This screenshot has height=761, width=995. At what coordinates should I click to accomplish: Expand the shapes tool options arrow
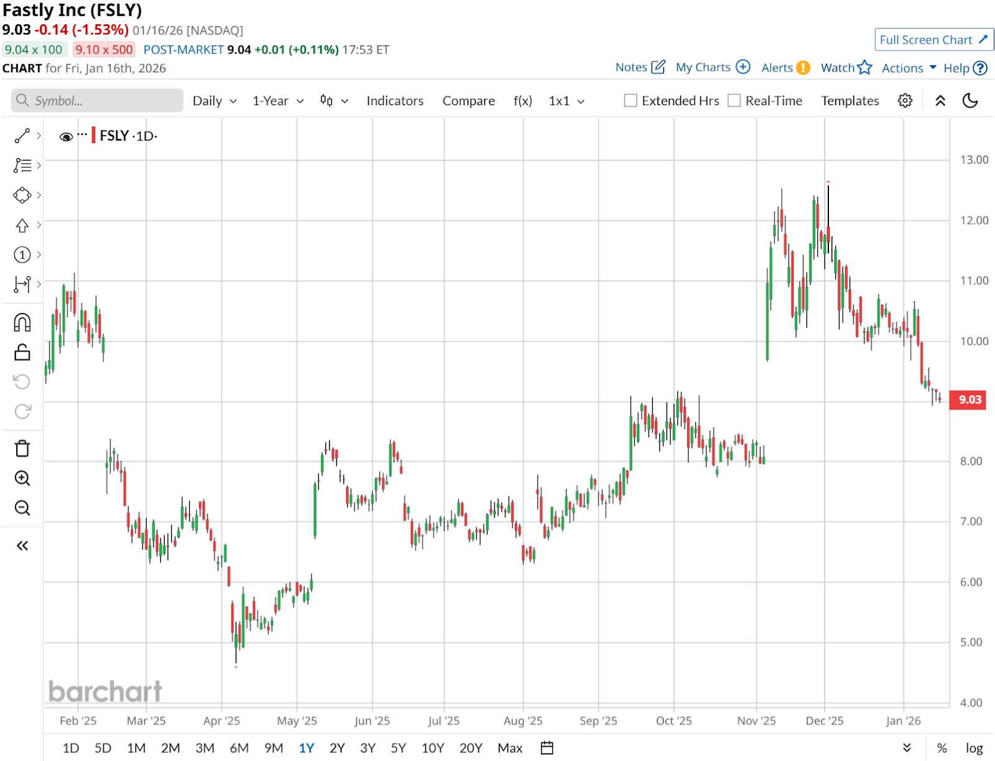click(39, 195)
